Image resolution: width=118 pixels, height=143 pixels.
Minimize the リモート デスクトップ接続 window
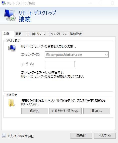click(x=90, y=3)
